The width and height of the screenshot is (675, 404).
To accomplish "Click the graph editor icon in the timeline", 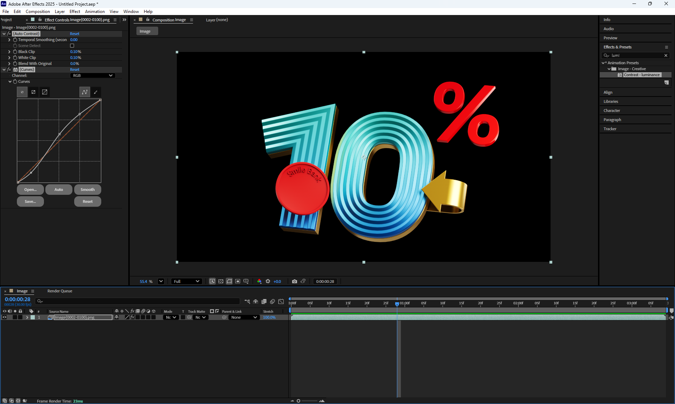I will 281,302.
